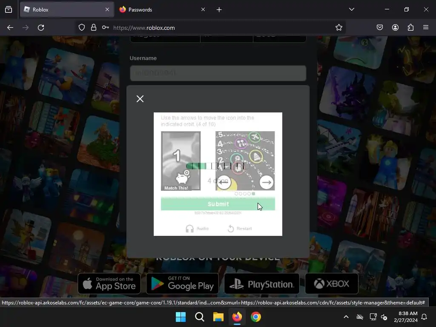Open the muted volume tray icon

click(x=384, y=317)
